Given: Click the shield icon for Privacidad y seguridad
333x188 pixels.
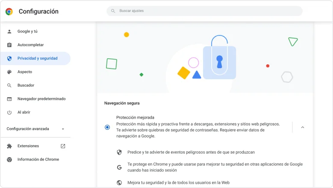Looking at the screenshot, I should tap(9, 59).
